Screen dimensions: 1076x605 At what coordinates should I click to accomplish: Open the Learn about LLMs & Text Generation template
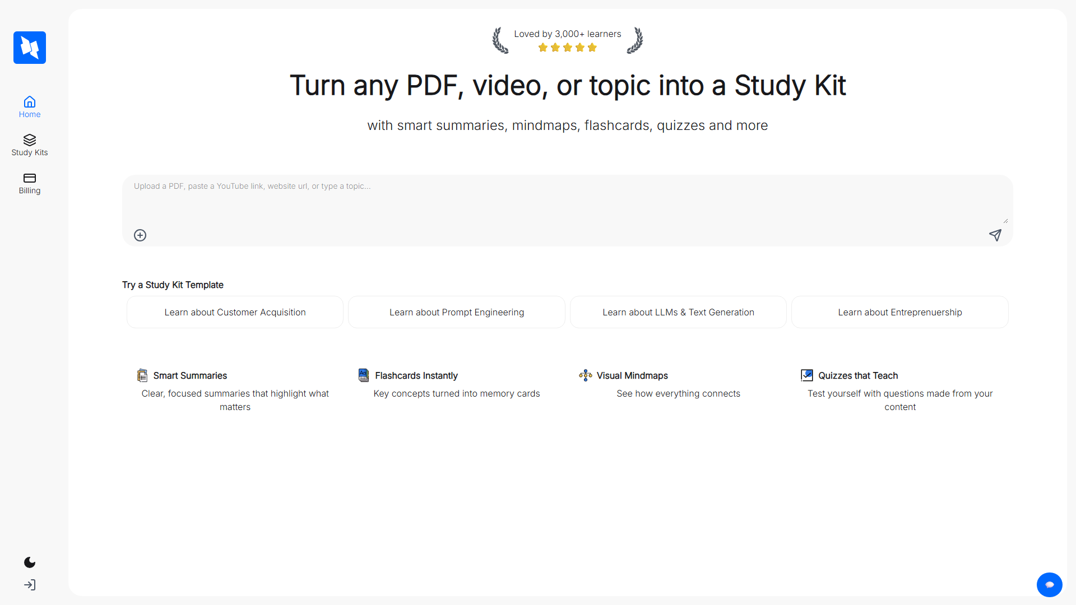point(678,312)
